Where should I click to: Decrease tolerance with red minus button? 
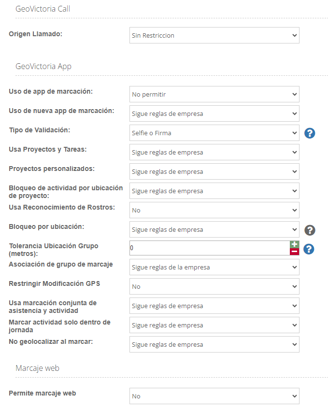coord(294,252)
